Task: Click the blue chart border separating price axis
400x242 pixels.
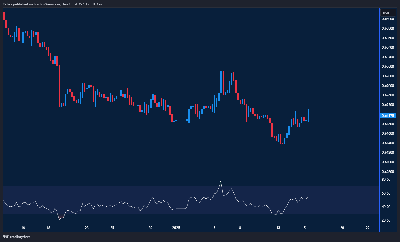Action: pyautogui.click(x=380, y=115)
